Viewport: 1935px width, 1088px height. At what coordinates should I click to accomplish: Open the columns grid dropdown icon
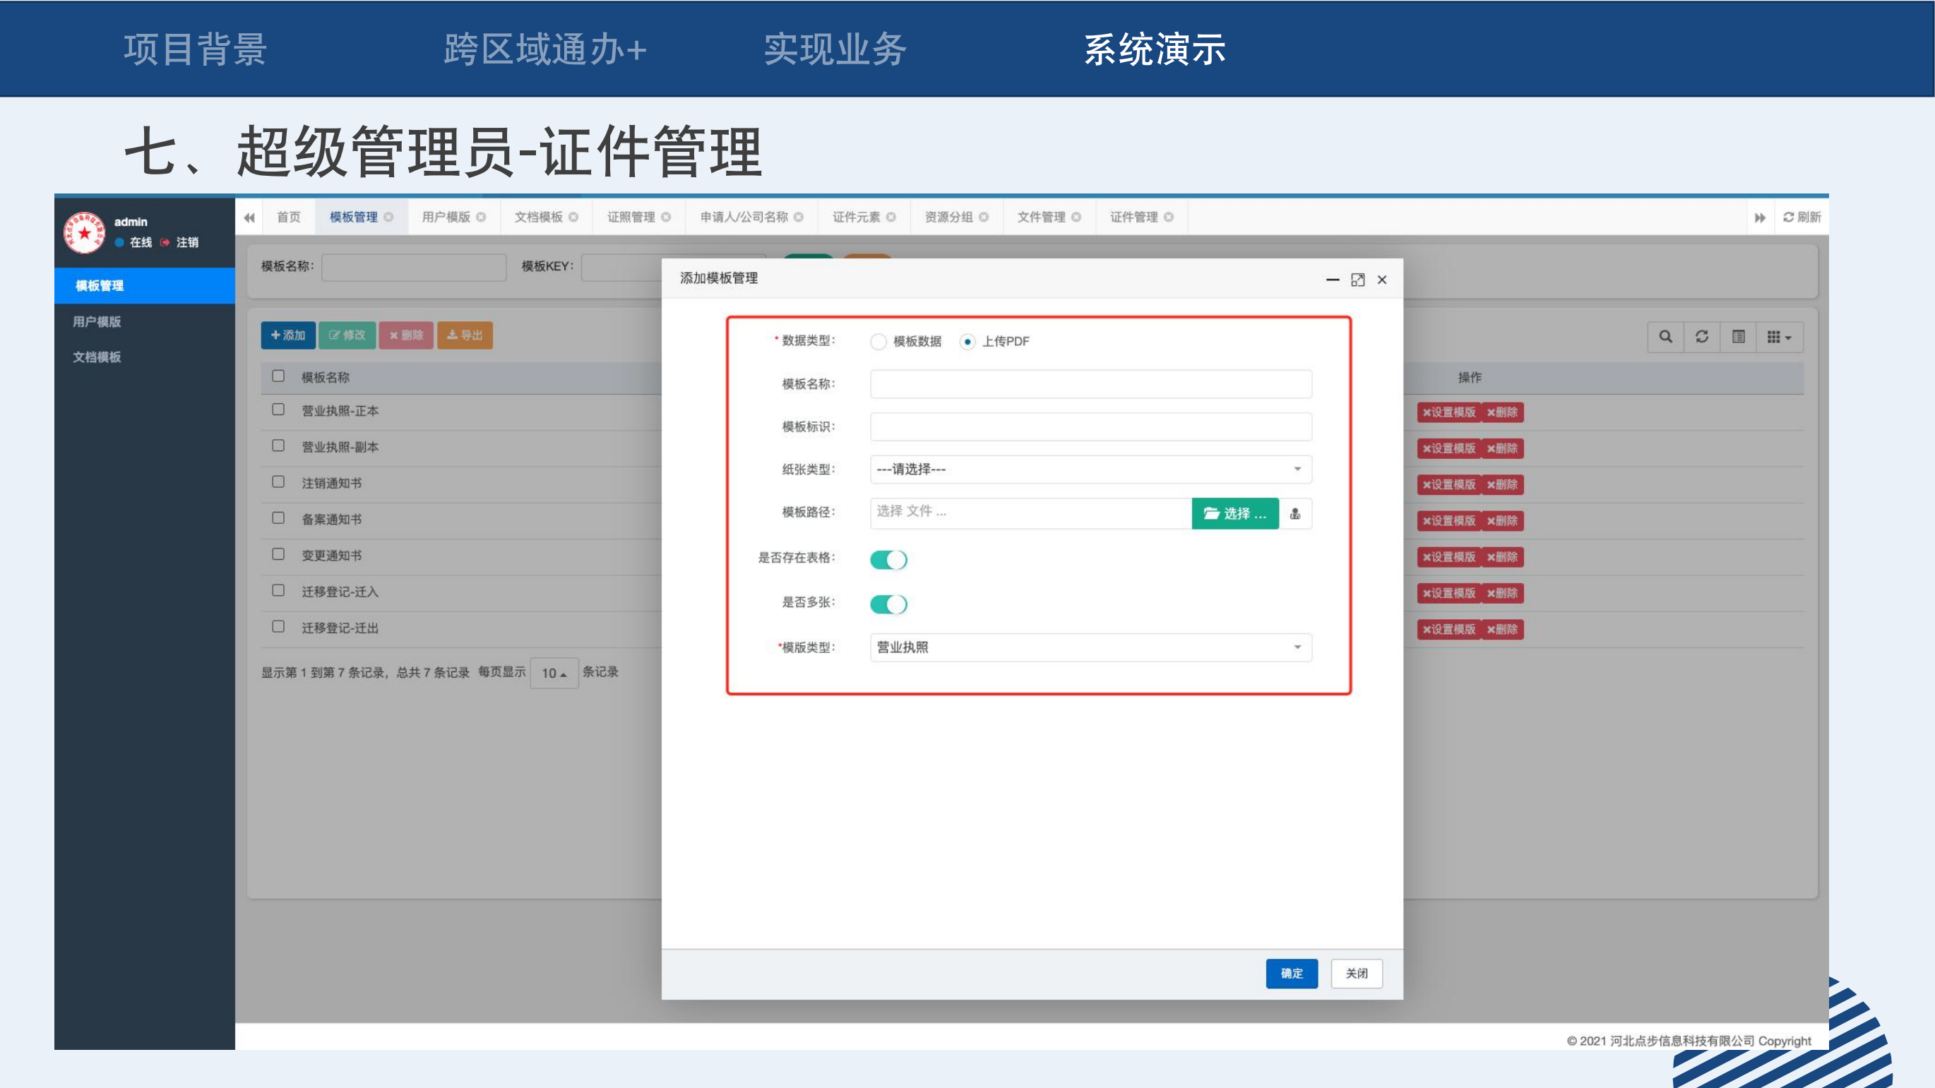(1779, 337)
